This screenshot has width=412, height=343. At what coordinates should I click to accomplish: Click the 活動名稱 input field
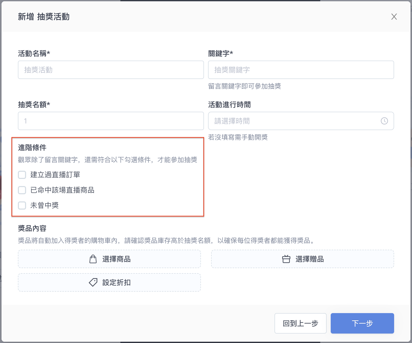tap(111, 70)
